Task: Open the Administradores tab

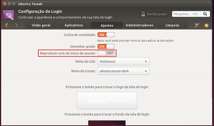Action: click(139, 25)
